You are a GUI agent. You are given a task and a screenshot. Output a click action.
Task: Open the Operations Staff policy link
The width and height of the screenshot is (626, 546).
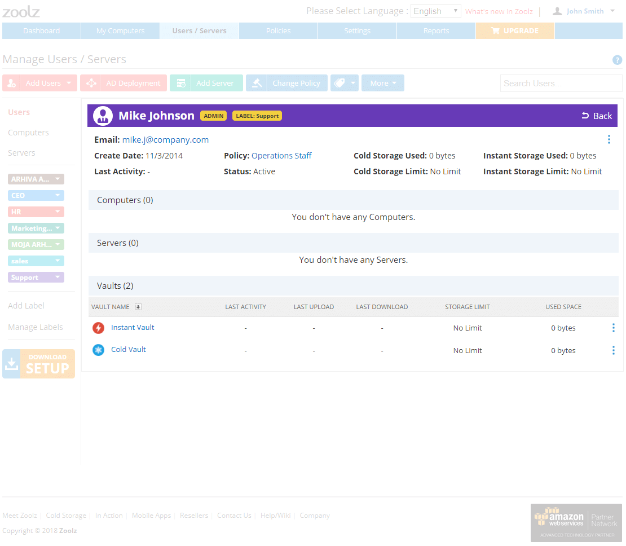tap(281, 156)
